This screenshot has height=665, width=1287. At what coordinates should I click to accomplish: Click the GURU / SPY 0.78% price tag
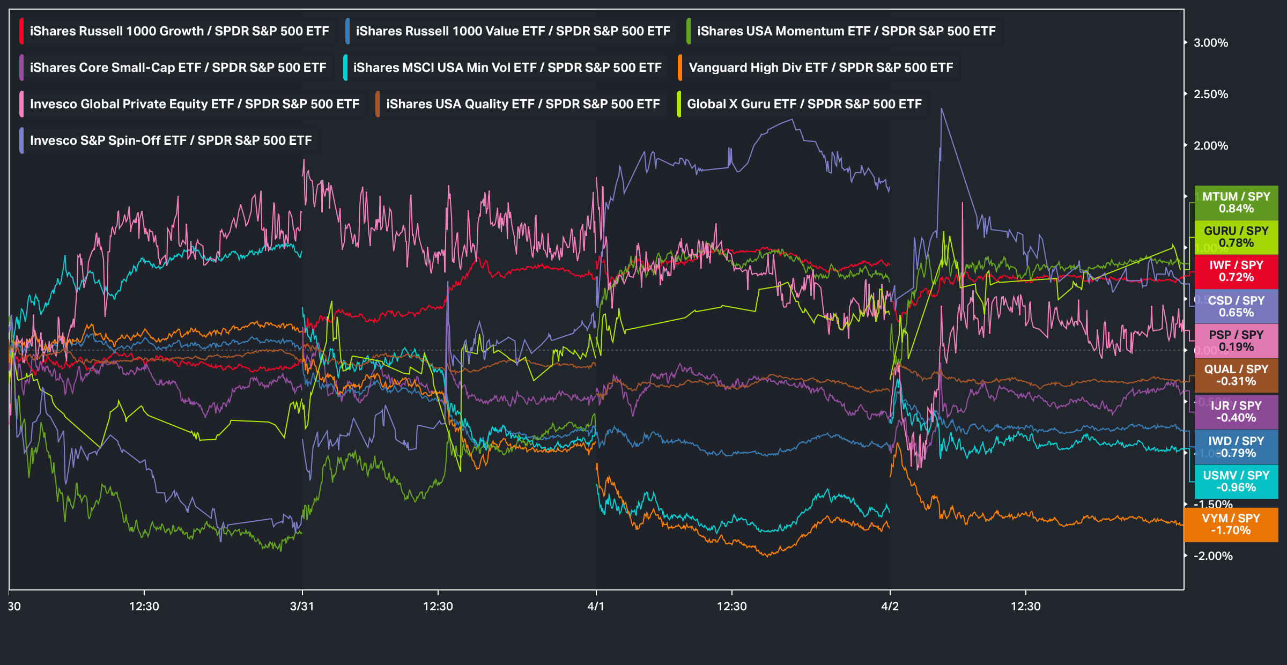pyautogui.click(x=1236, y=237)
